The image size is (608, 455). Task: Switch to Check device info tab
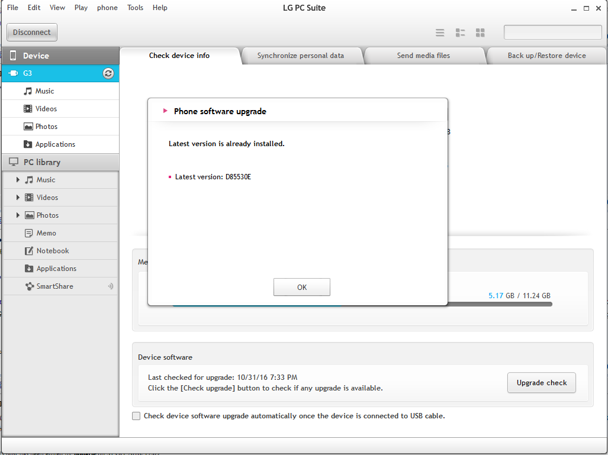click(x=179, y=56)
